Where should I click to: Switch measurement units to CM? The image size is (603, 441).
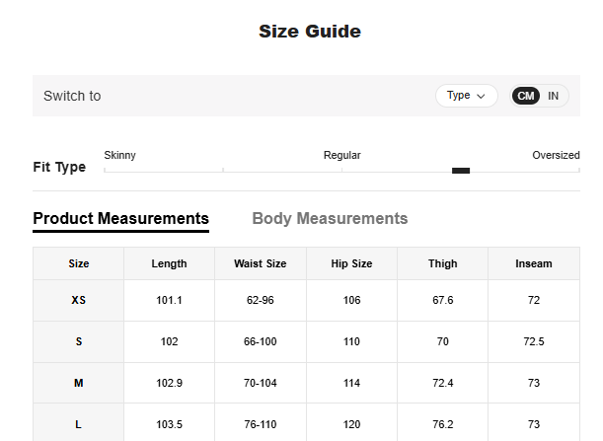pyautogui.click(x=526, y=96)
